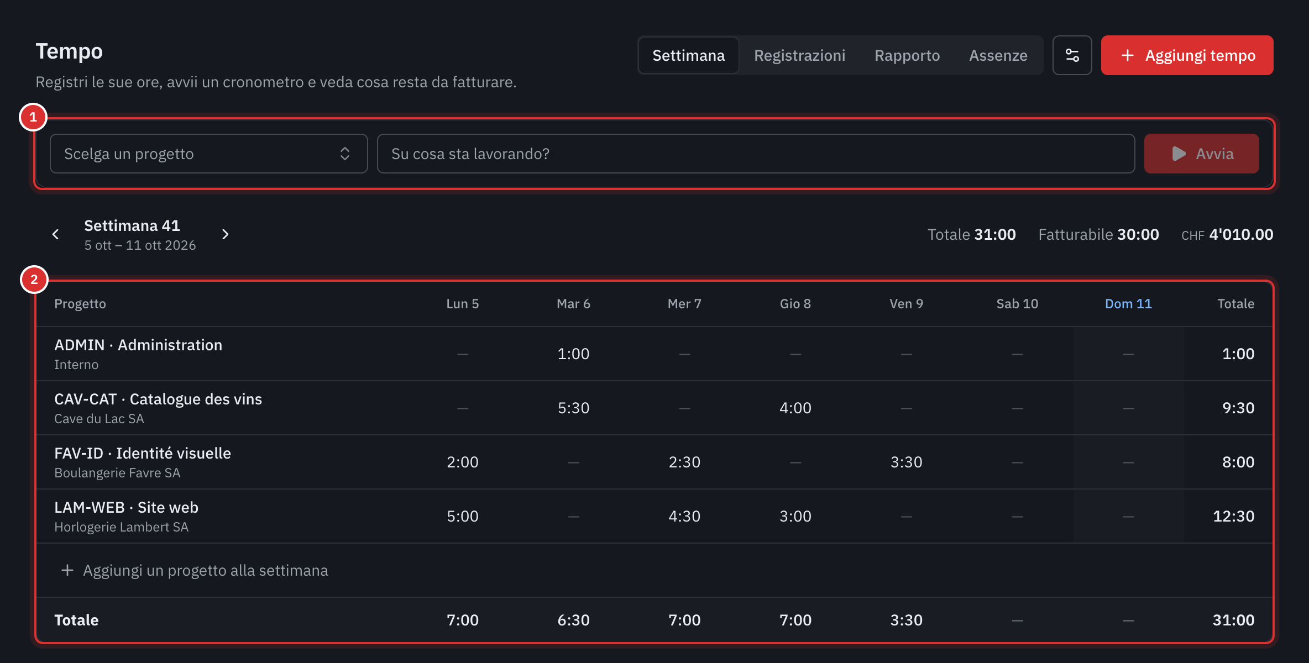Select the FAV-ID · Identité visuelle row
The width and height of the screenshot is (1309, 663).
pos(654,462)
